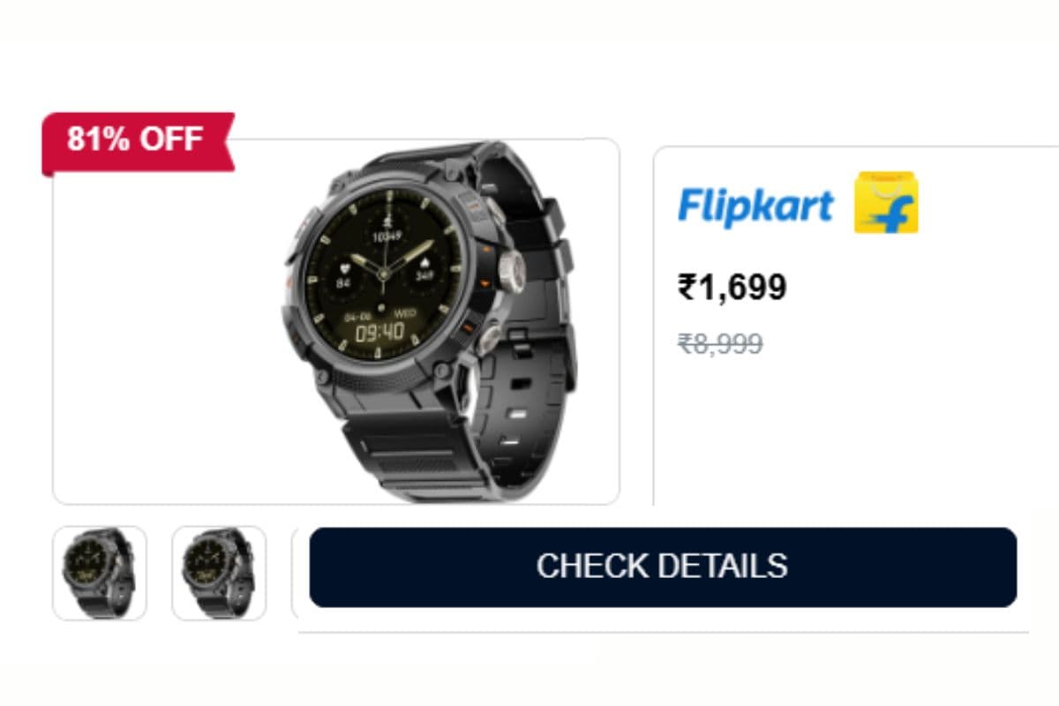Select the second watch thumbnail
The height and width of the screenshot is (706, 1059).
pyautogui.click(x=219, y=573)
